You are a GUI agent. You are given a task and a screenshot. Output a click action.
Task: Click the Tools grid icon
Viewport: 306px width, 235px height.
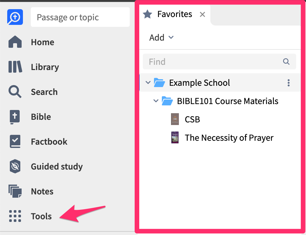coord(15,216)
